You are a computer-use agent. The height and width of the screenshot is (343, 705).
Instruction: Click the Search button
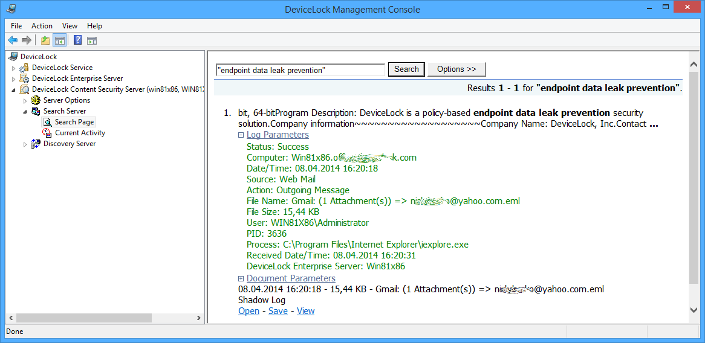pyautogui.click(x=406, y=69)
